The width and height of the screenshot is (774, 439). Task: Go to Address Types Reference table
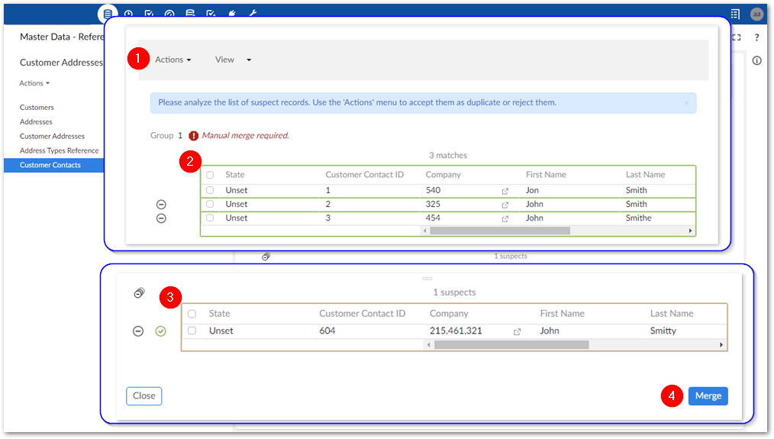click(60, 150)
